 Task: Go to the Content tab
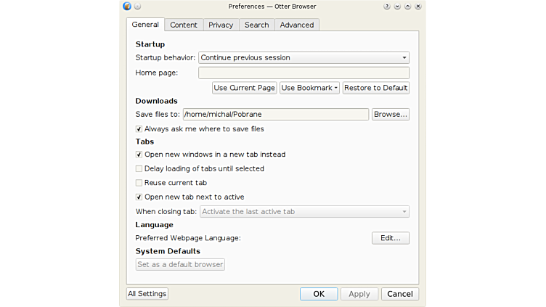tap(184, 25)
